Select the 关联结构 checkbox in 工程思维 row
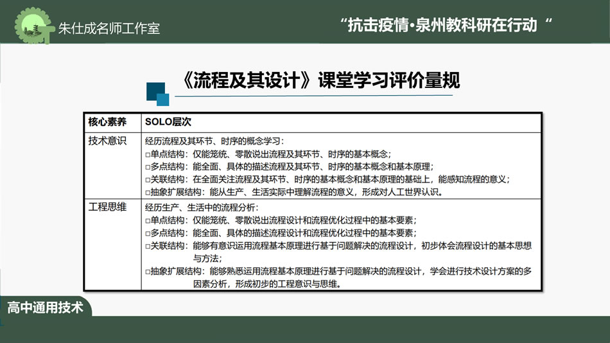The image size is (610, 343). [x=148, y=246]
